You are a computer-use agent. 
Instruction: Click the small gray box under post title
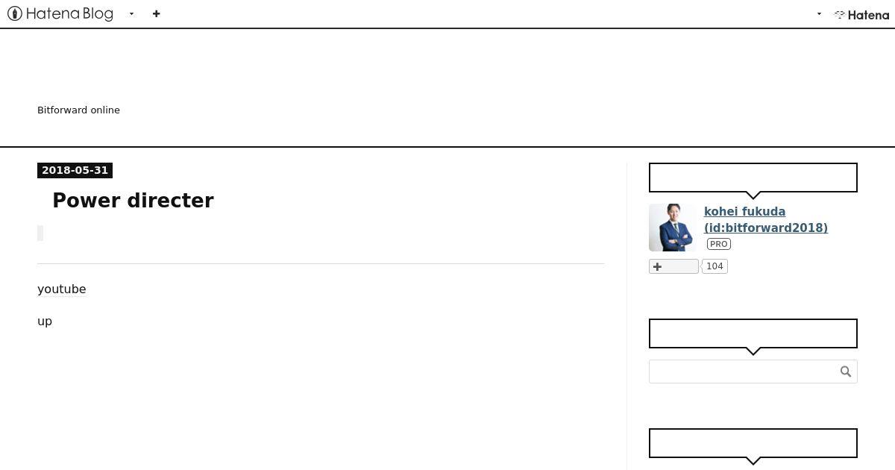(x=40, y=233)
